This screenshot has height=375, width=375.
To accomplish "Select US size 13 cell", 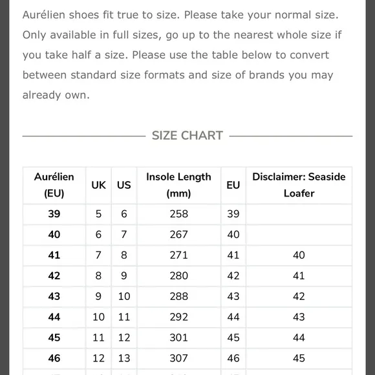I will [x=124, y=358].
